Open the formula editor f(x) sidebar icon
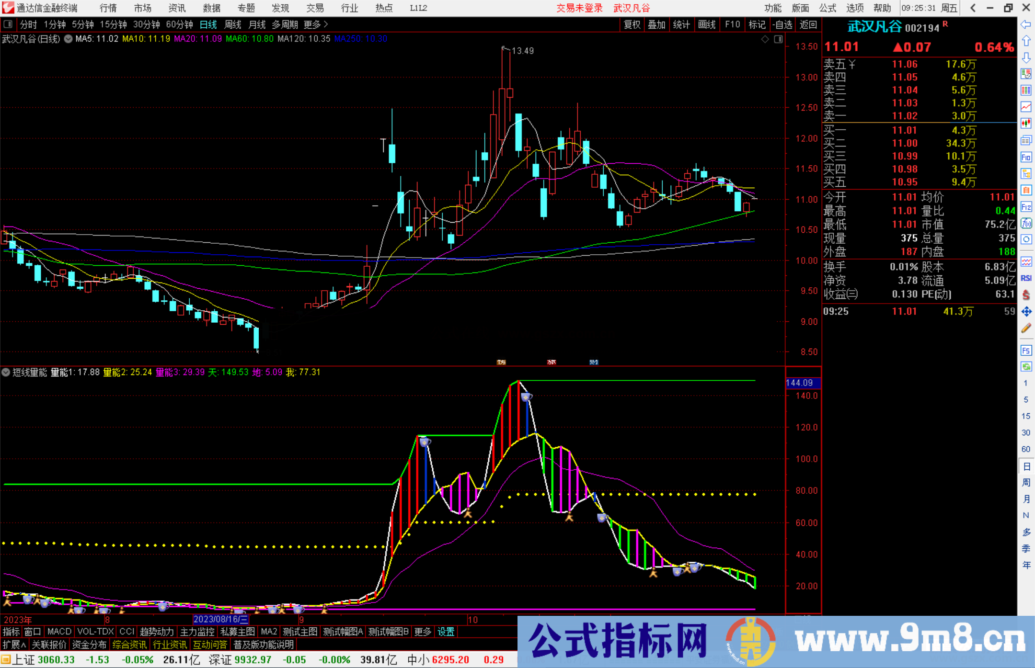The width and height of the screenshot is (1035, 668). [1026, 224]
